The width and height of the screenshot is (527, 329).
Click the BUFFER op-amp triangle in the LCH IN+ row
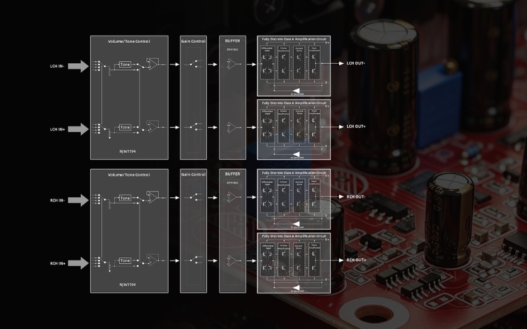click(232, 127)
